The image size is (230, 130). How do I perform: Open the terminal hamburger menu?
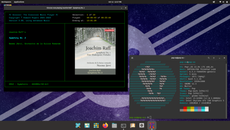click(x=214, y=58)
